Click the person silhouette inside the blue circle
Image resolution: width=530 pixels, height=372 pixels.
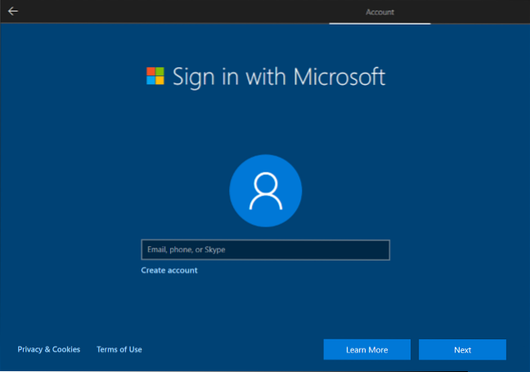[265, 192]
